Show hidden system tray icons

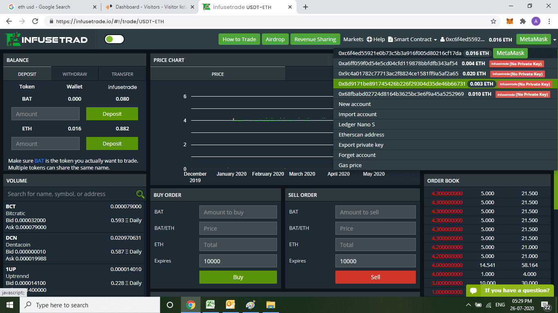(x=468, y=305)
